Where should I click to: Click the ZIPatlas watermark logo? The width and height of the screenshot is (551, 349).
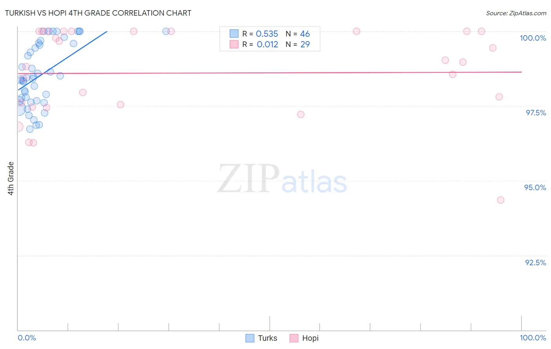(282, 179)
